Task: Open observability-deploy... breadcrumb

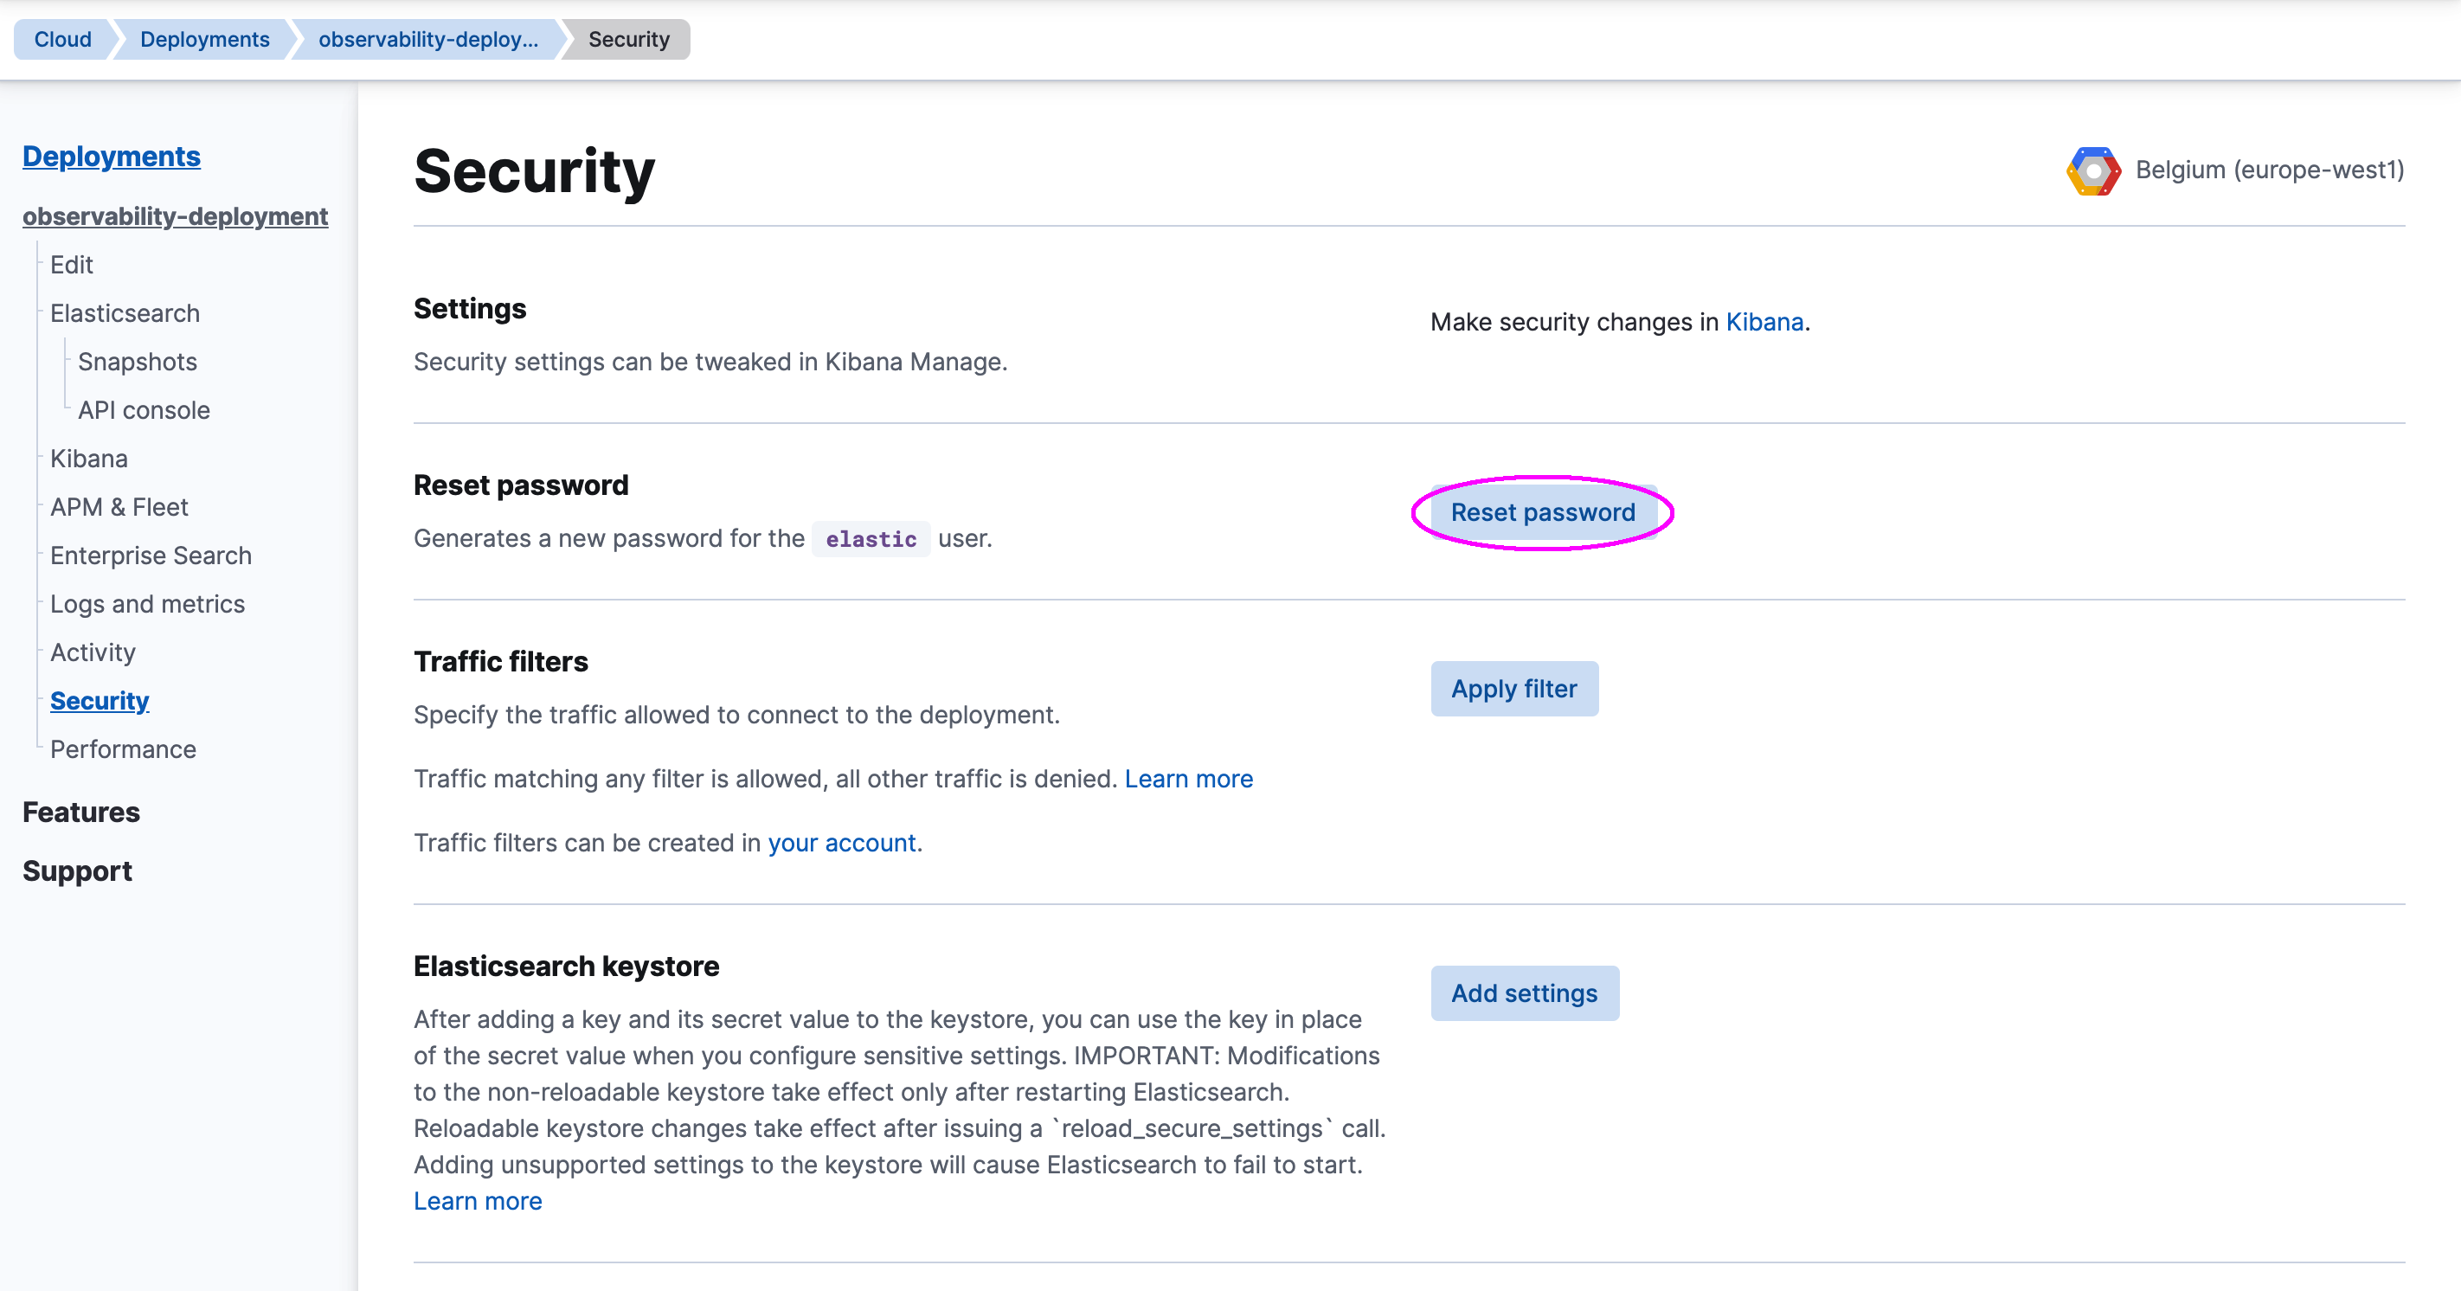Action: click(x=428, y=39)
